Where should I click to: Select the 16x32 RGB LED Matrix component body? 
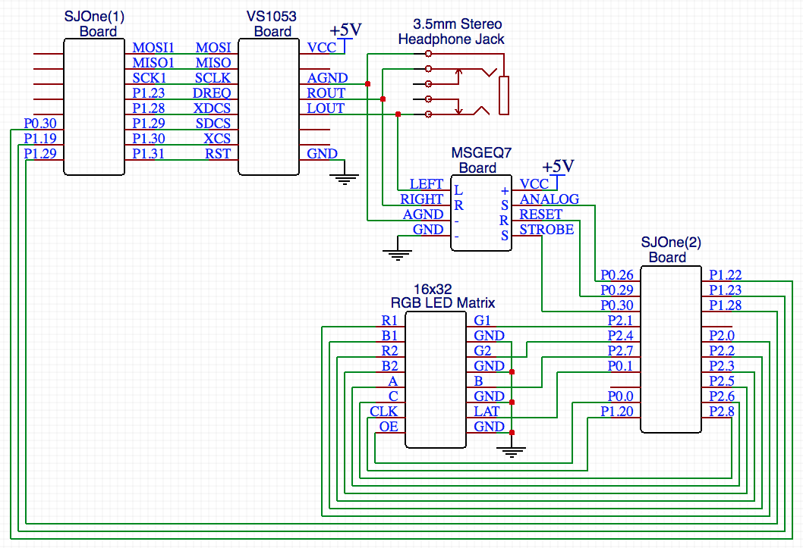click(x=436, y=380)
